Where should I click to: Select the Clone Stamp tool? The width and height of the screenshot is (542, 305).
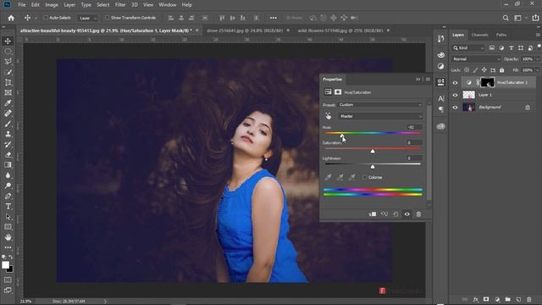8,134
